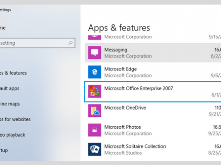
Task: Click the Find a setting field
Action: pos(37,43)
